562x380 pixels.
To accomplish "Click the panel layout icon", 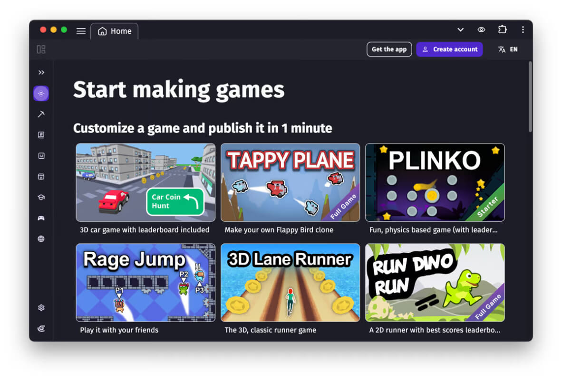I will tap(41, 49).
